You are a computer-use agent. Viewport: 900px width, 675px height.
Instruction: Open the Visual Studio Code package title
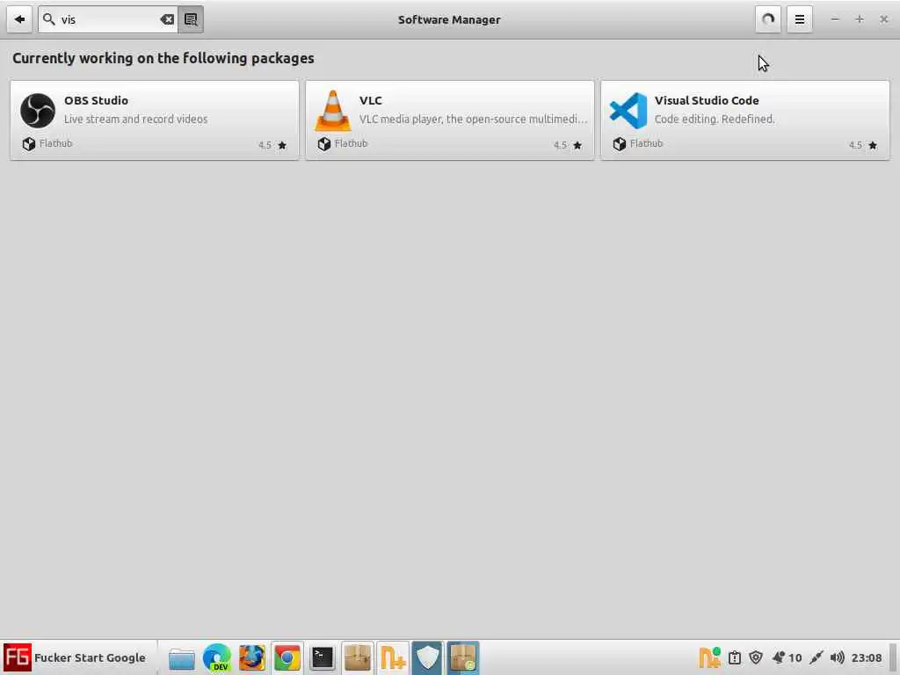(707, 100)
